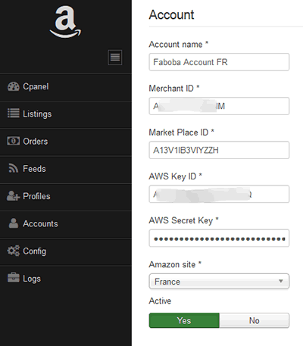Click the Active label
This screenshot has width=303, height=346.
coord(160,301)
